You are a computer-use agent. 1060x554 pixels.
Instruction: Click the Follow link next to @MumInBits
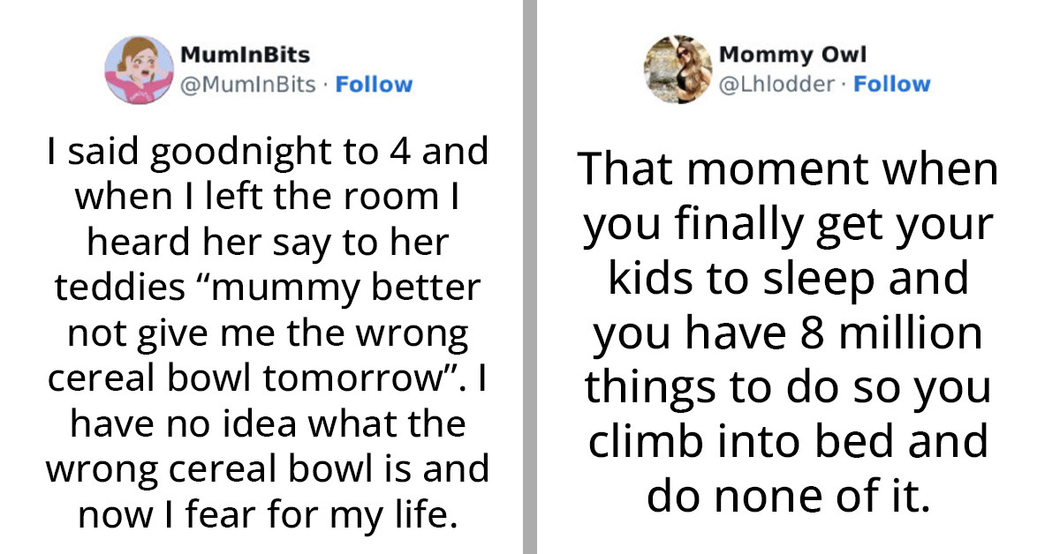pyautogui.click(x=375, y=85)
